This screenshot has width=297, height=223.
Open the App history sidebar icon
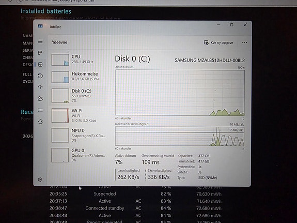[x=40, y=76]
